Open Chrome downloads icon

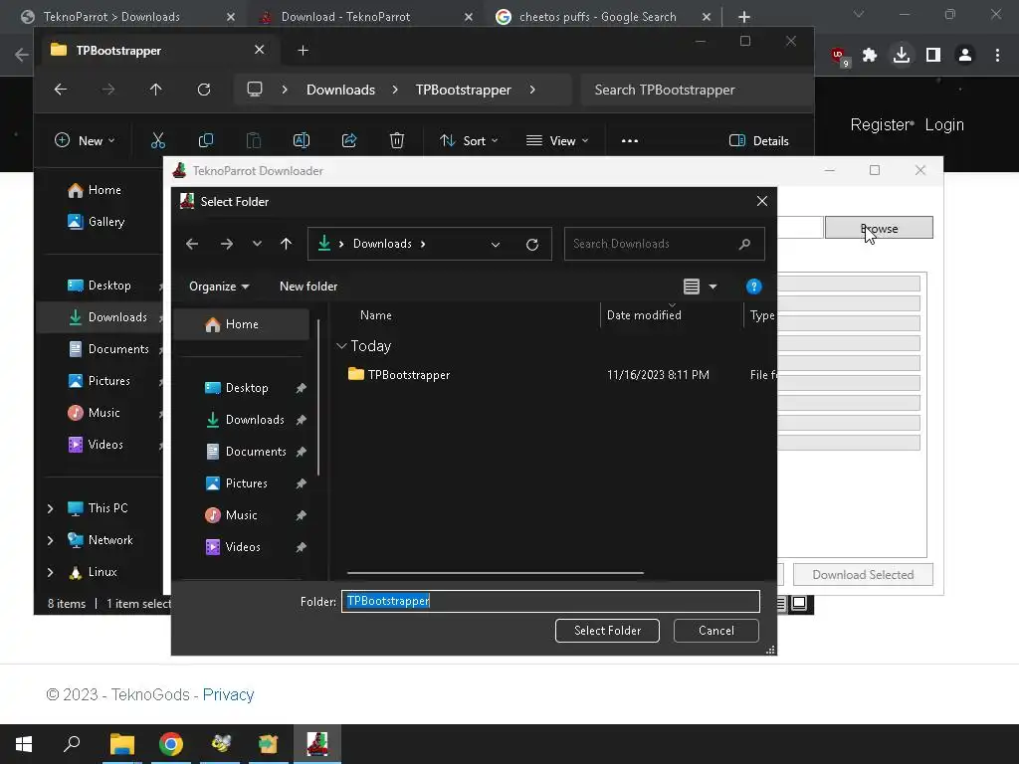[x=902, y=56]
